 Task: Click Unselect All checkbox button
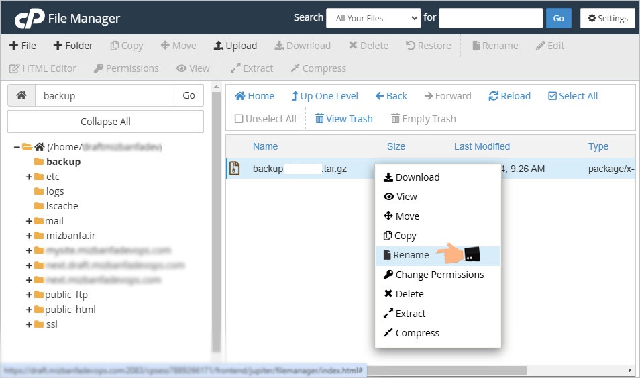coord(265,119)
